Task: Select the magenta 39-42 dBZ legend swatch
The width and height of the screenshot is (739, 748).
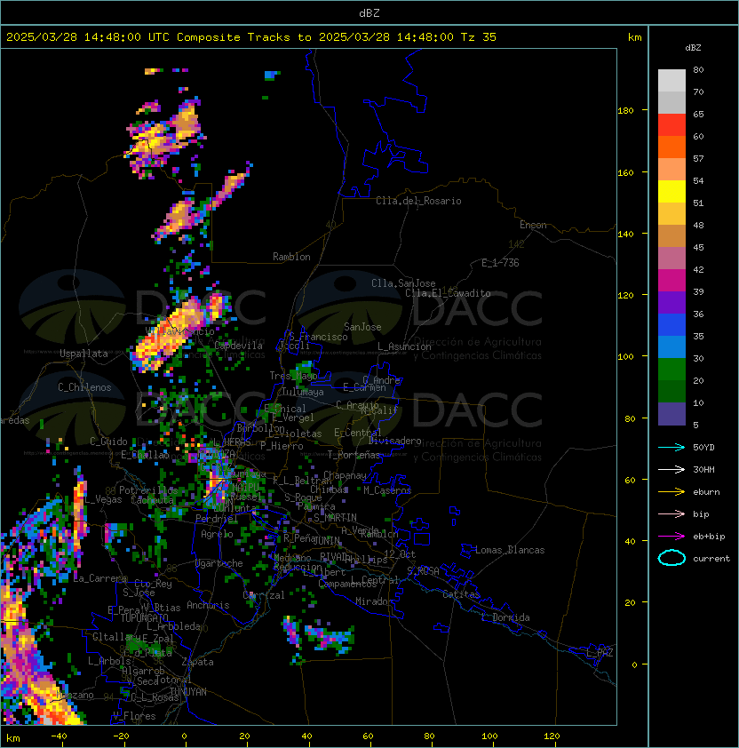Action: pyautogui.click(x=671, y=281)
